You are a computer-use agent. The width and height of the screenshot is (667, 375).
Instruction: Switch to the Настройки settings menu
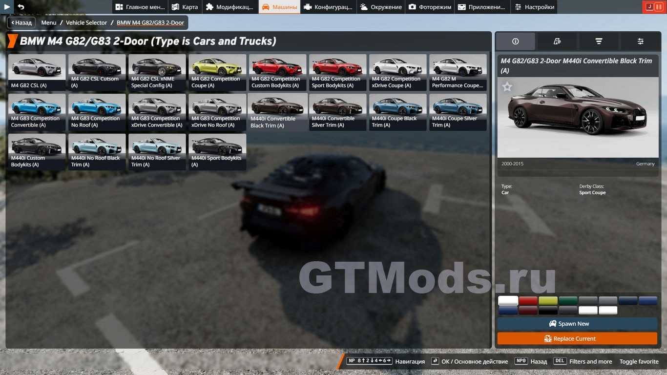click(534, 7)
